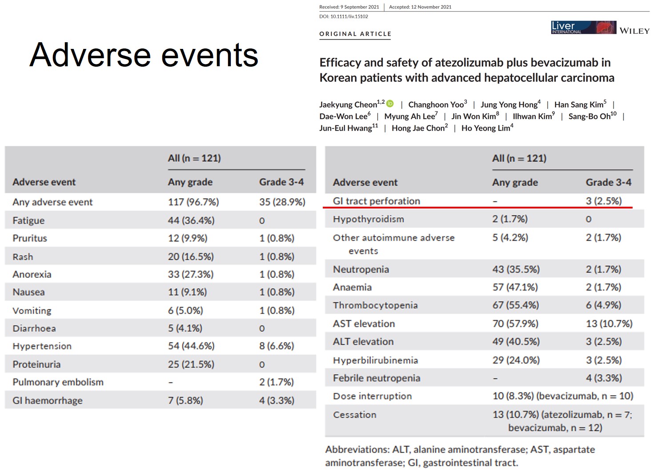The image size is (654, 473).
Task: Click "Accepted: 12 November 2021" text
Action: 420,7
